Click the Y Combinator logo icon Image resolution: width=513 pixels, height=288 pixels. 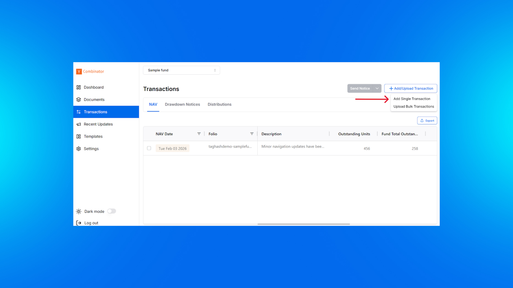point(79,72)
